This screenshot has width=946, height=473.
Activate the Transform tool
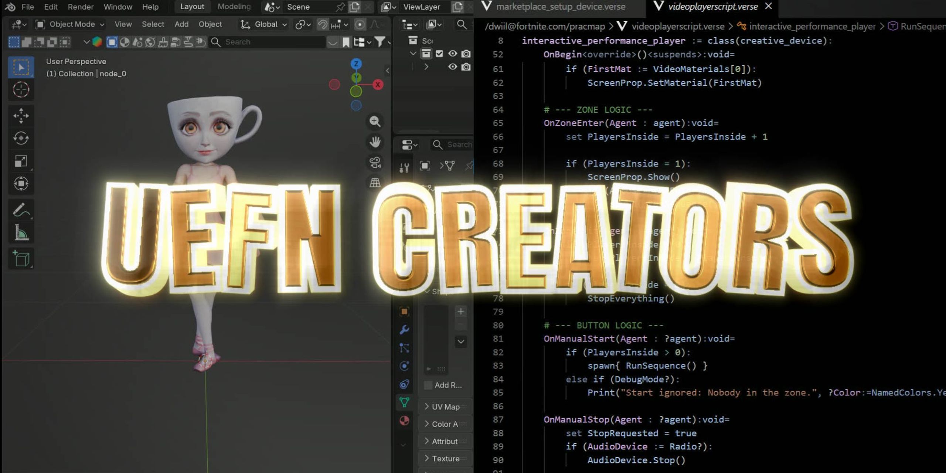point(21,184)
